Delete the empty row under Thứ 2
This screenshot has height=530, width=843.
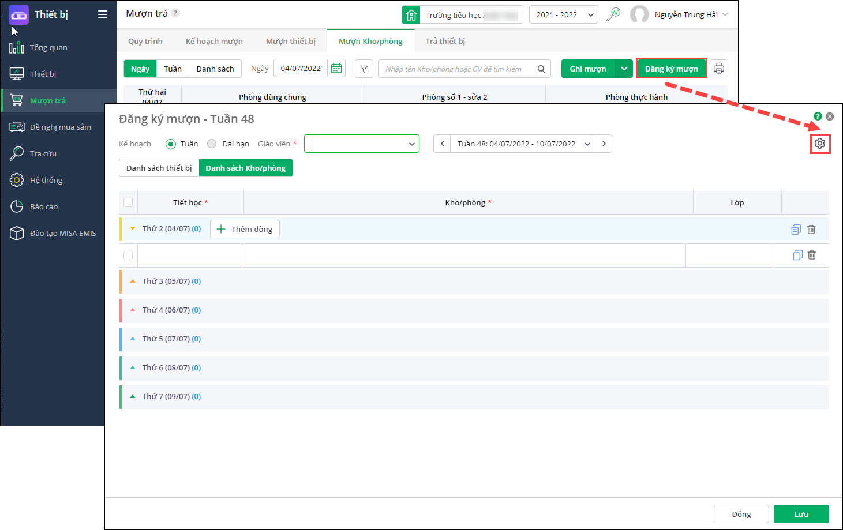tap(812, 255)
